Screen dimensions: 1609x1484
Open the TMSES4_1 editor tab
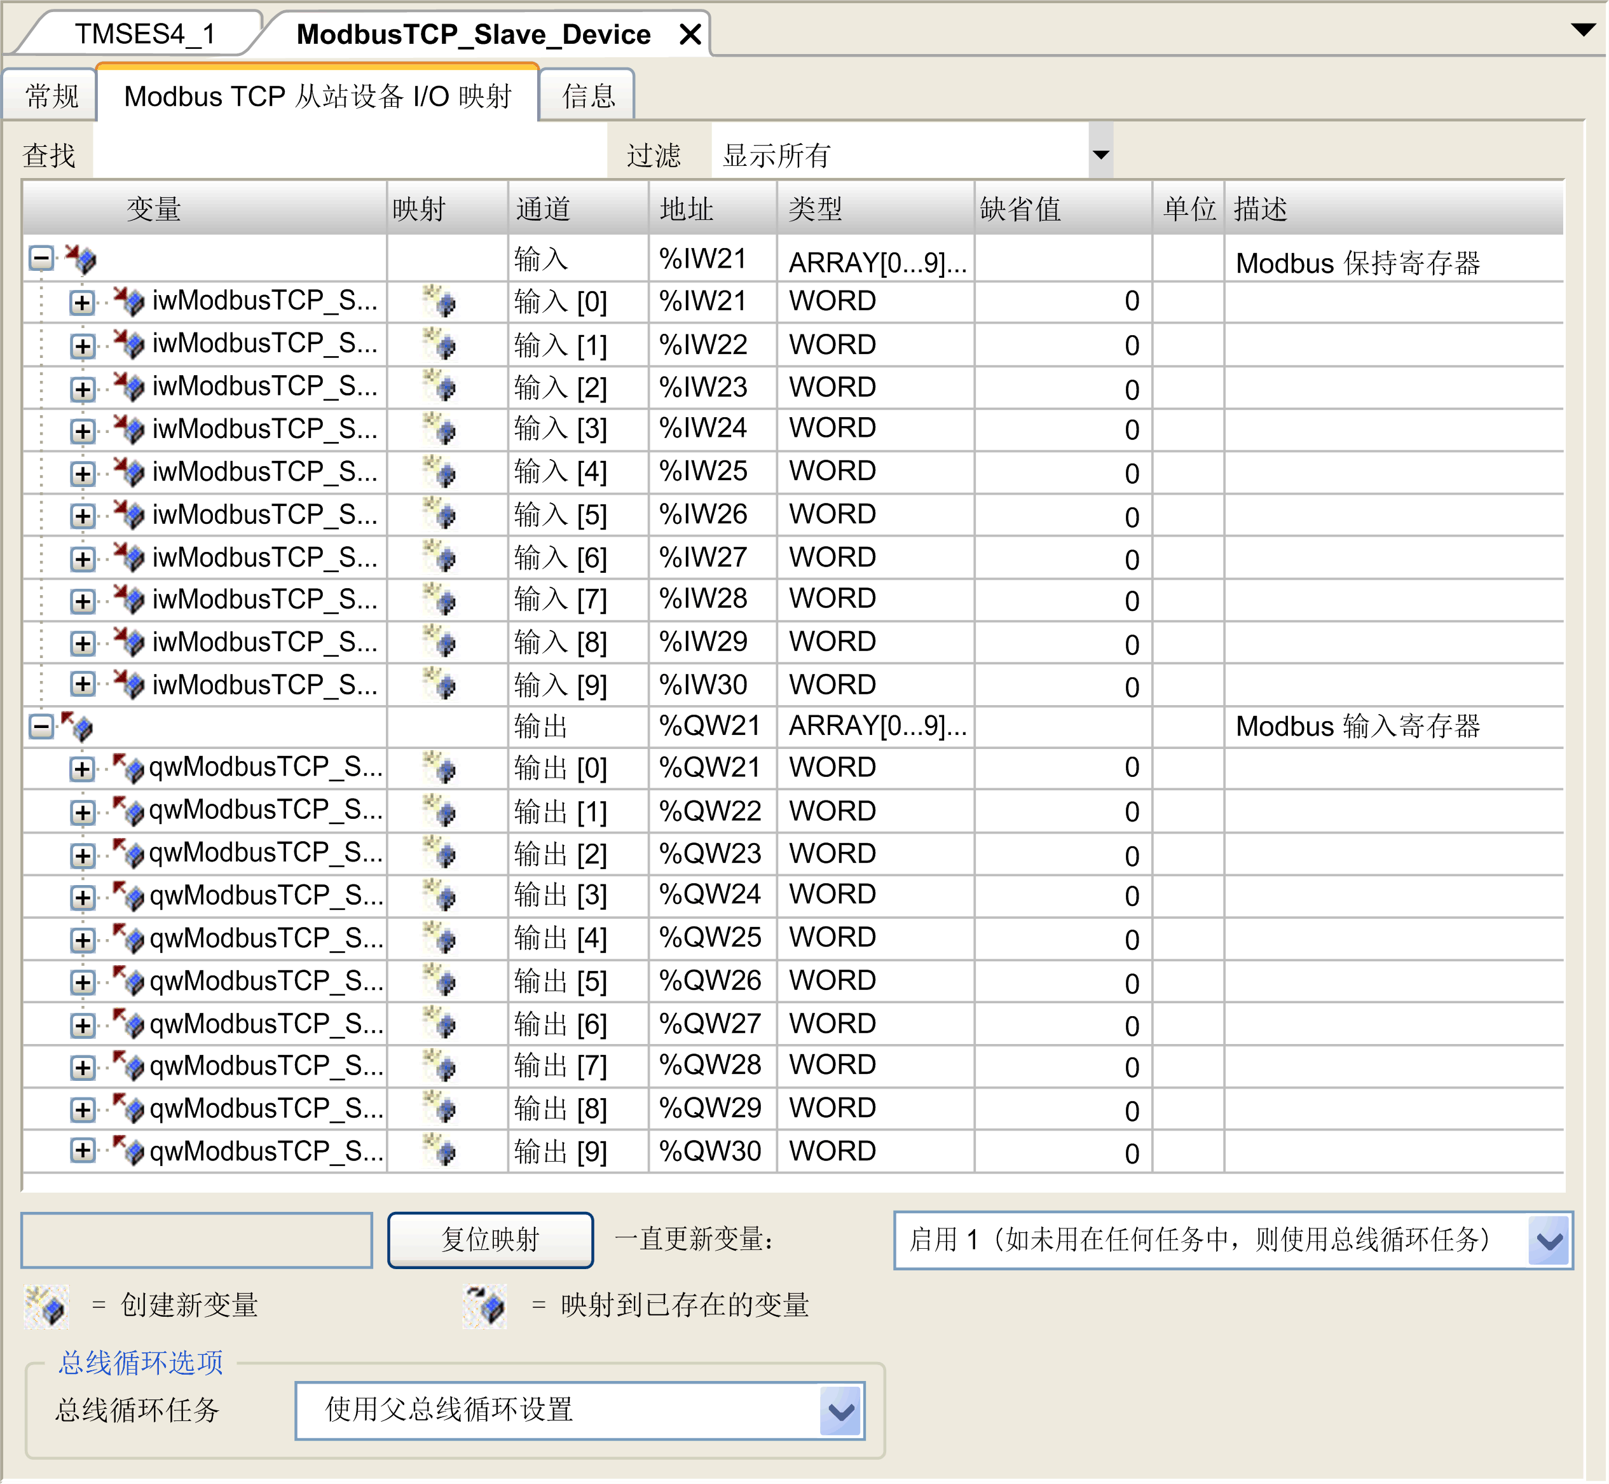pos(144,34)
